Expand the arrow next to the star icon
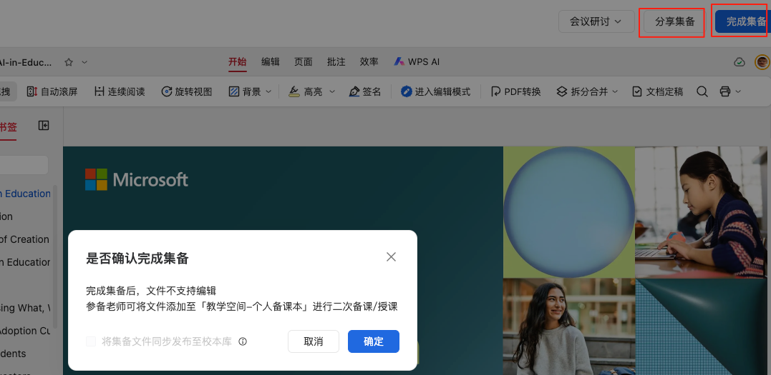 [84, 62]
